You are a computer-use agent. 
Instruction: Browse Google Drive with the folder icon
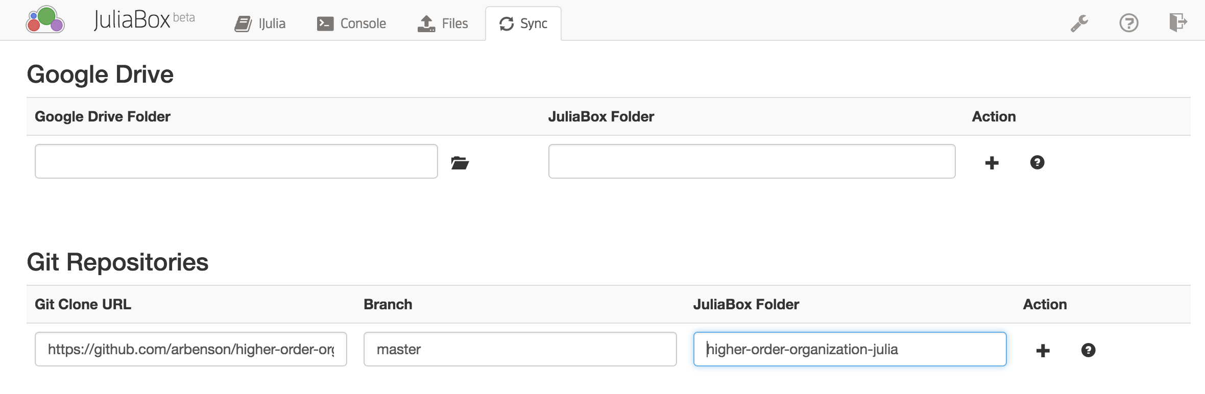[460, 163]
